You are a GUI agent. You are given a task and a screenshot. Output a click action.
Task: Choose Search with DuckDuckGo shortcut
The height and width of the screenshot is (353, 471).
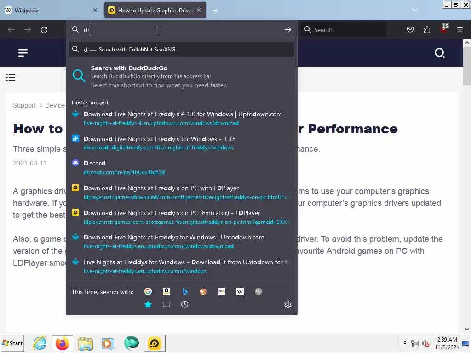point(181,76)
